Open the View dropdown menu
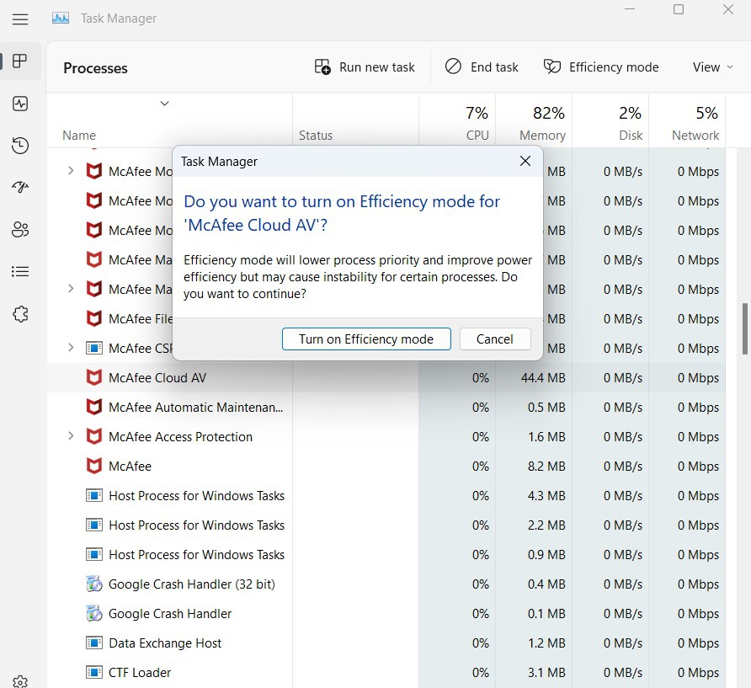 712,67
